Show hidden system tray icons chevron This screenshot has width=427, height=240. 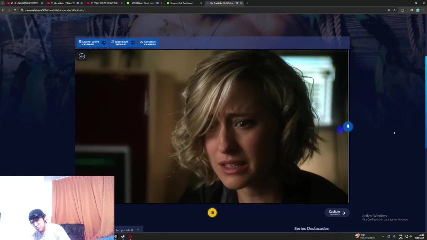pos(383,237)
